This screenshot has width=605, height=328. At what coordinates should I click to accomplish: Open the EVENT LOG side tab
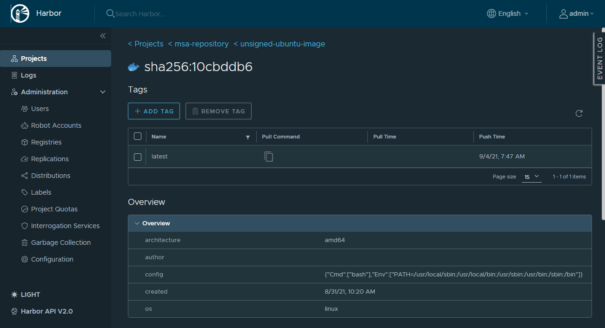(599, 59)
